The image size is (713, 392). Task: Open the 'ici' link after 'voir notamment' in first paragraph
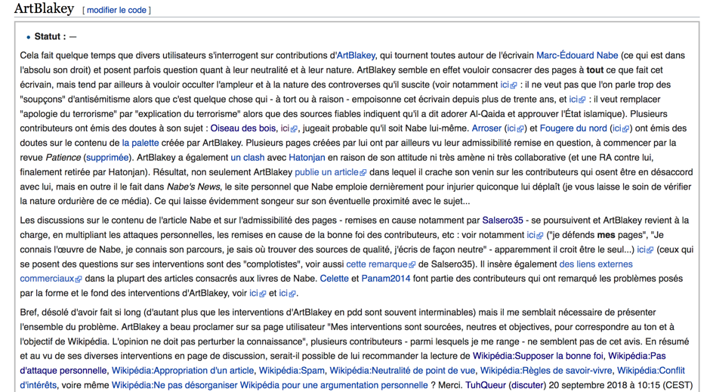point(508,85)
